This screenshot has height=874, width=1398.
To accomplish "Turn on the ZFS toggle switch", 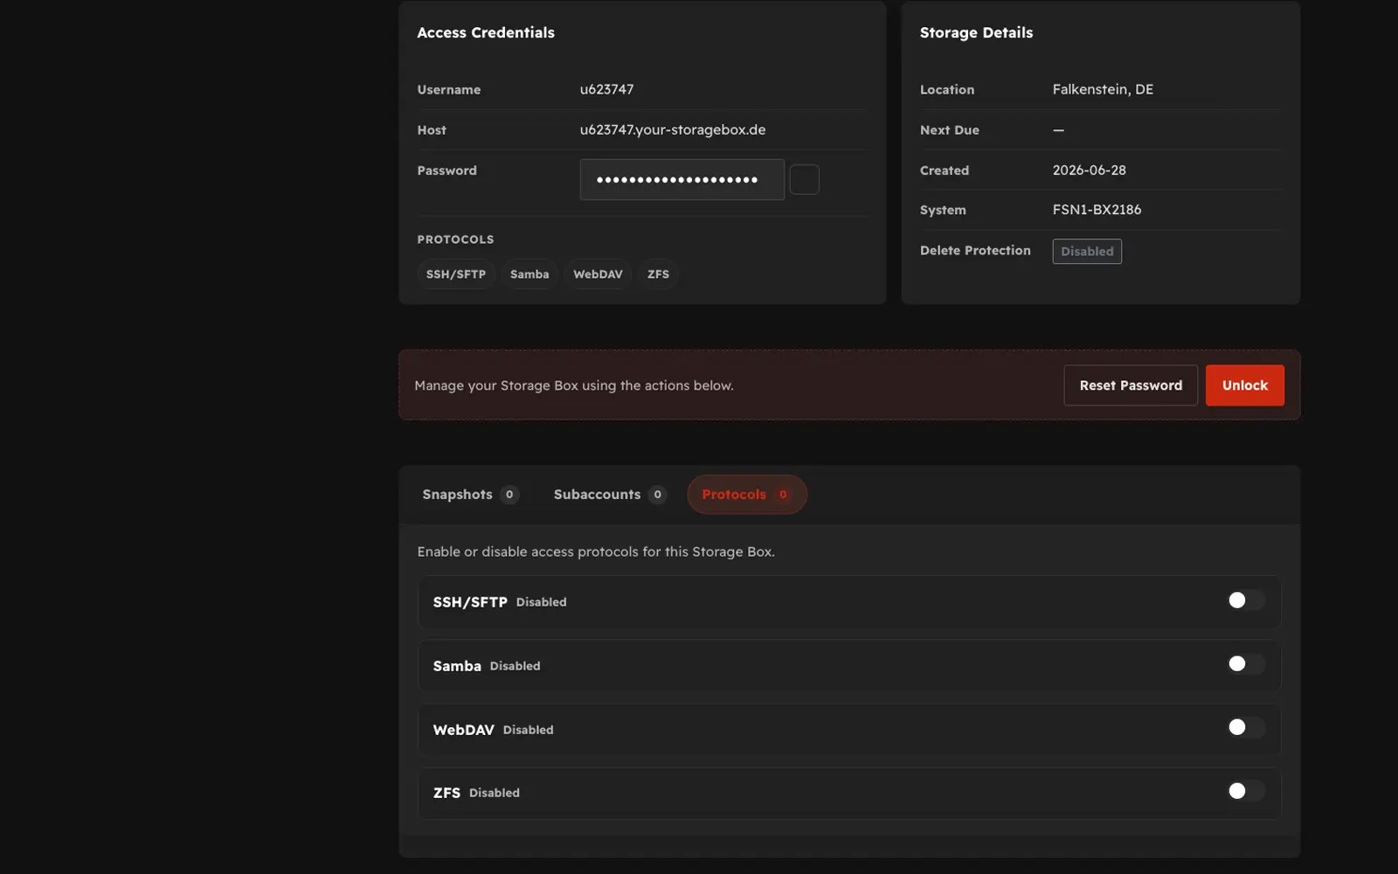I will [x=1246, y=791].
